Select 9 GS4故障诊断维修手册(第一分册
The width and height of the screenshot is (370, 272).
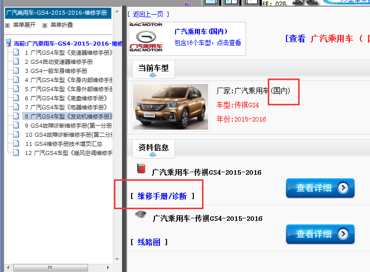[x=68, y=126]
